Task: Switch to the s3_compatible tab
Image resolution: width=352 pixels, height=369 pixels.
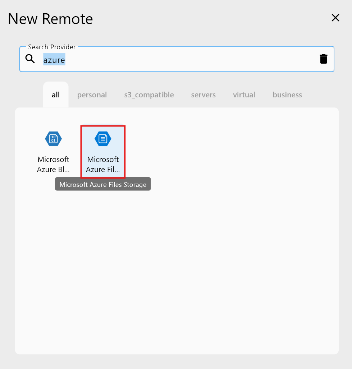Action: click(148, 94)
